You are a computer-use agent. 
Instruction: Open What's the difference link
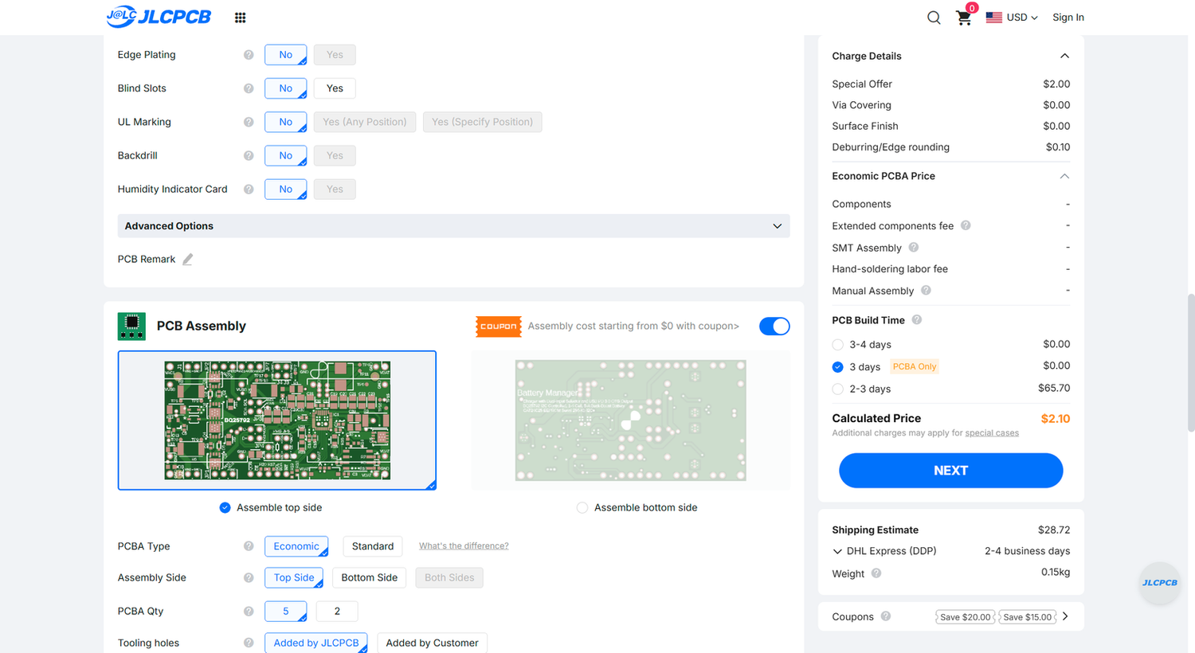pos(464,546)
